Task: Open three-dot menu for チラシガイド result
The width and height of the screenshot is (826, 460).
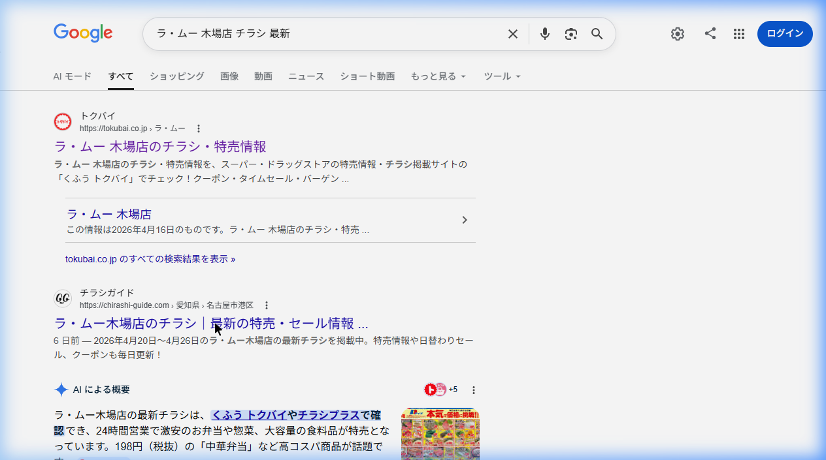Action: [266, 305]
